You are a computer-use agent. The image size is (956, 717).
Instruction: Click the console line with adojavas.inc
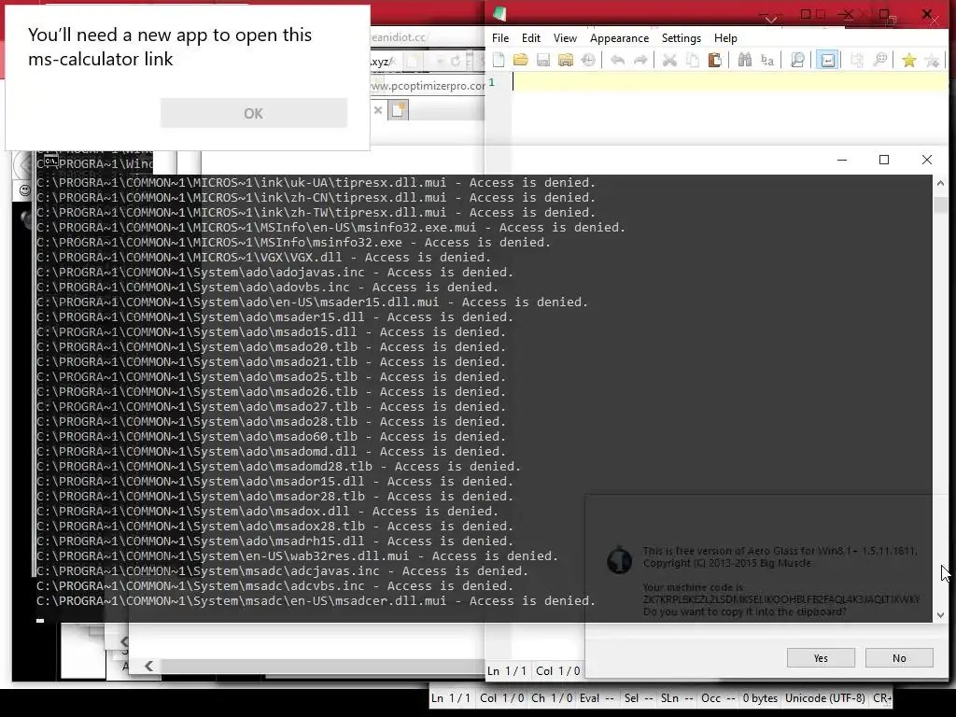275,272
